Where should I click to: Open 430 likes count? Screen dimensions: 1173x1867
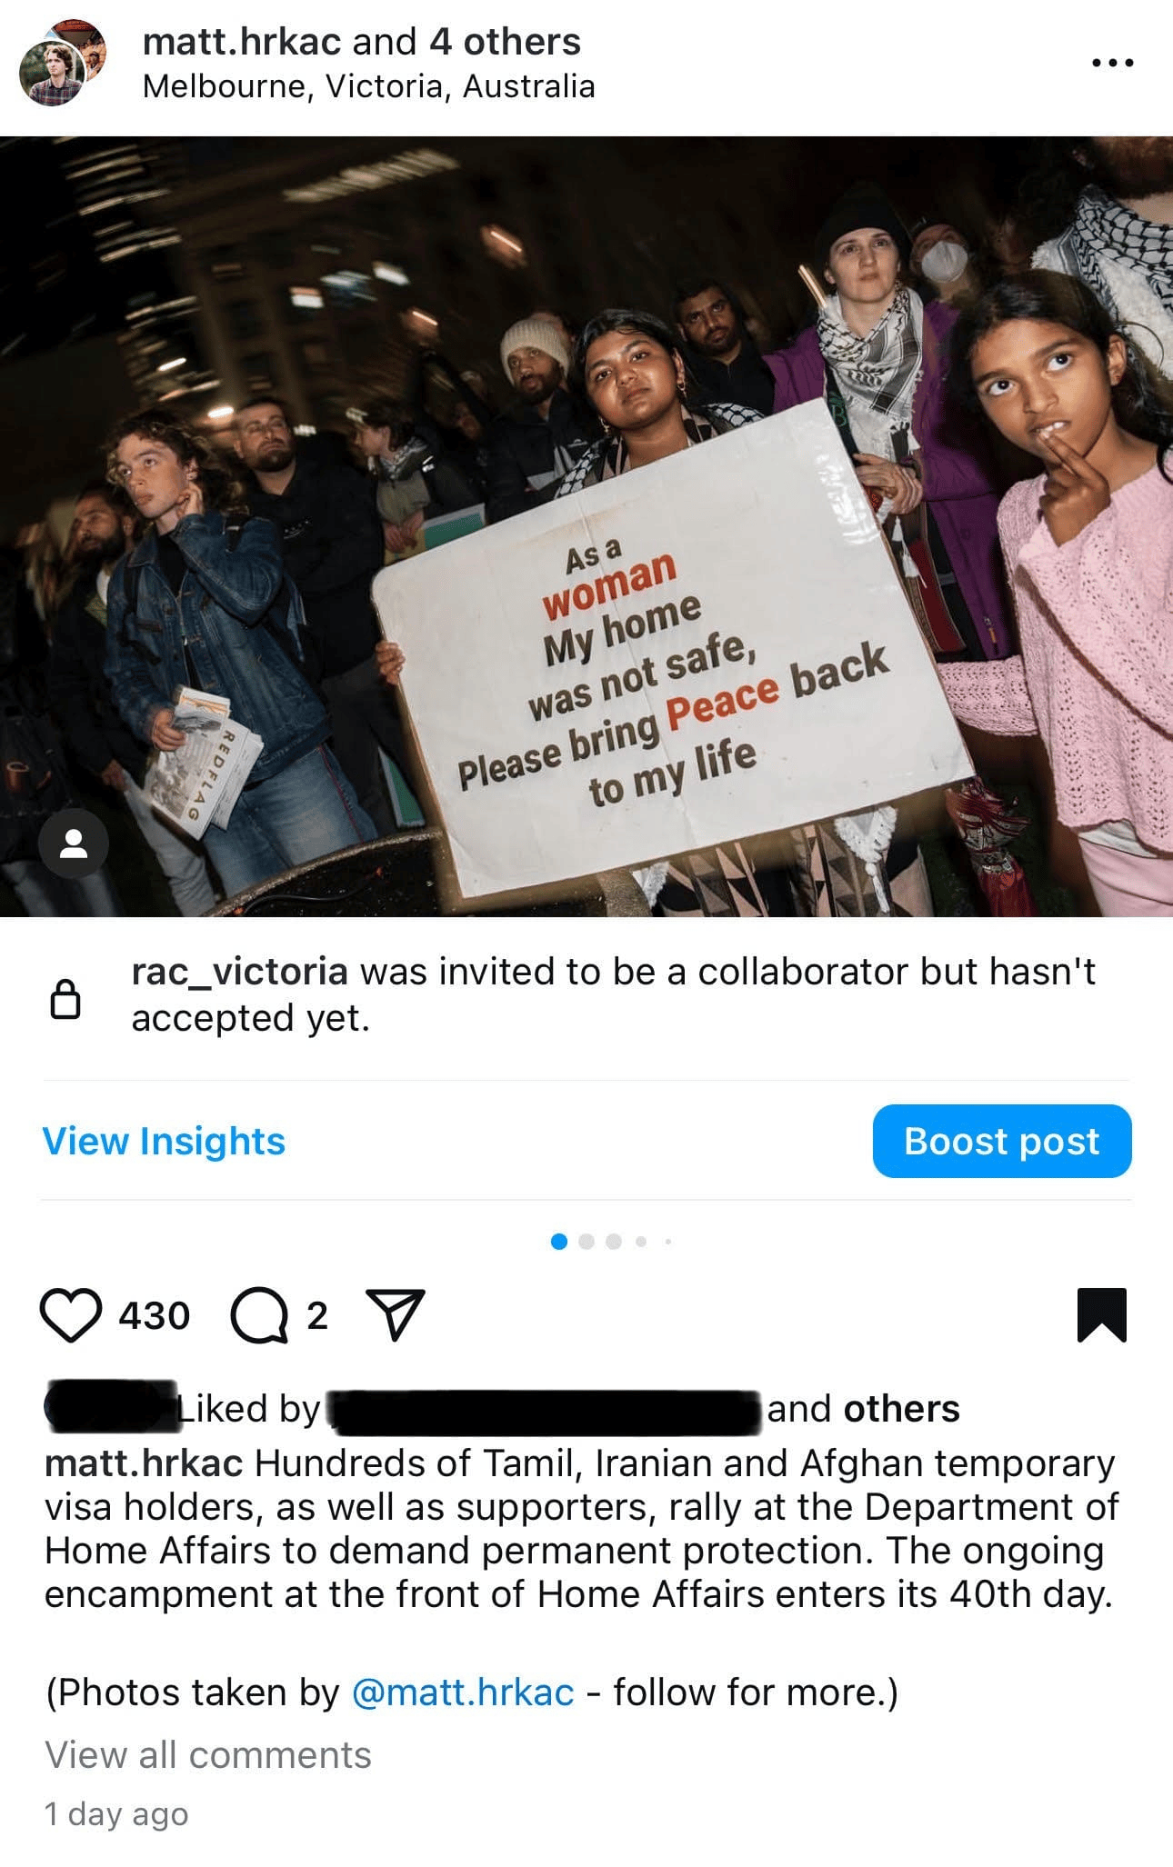tap(155, 1315)
